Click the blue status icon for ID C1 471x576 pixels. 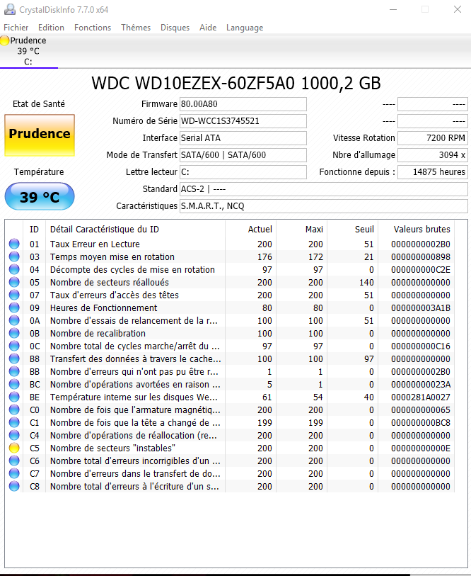pos(14,422)
